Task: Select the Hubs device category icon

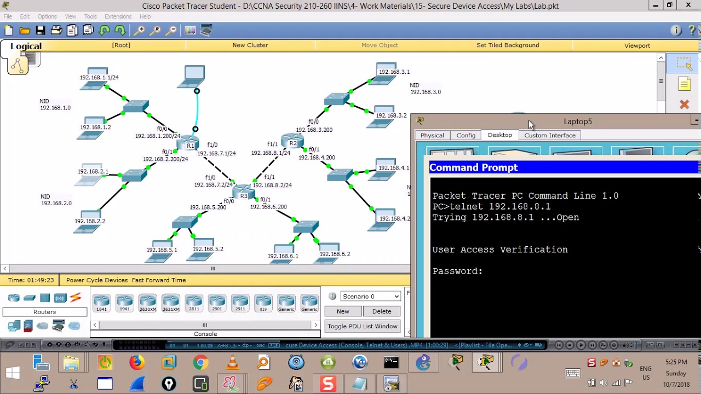Action: (x=45, y=298)
